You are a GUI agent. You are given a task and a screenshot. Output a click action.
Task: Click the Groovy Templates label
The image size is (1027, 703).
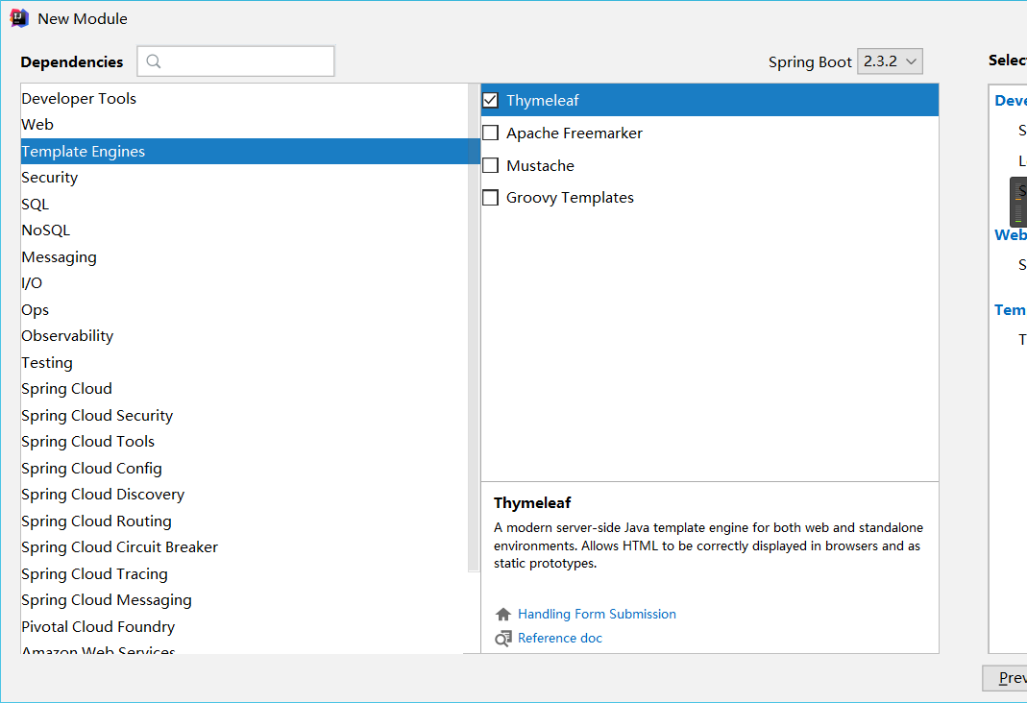570,198
